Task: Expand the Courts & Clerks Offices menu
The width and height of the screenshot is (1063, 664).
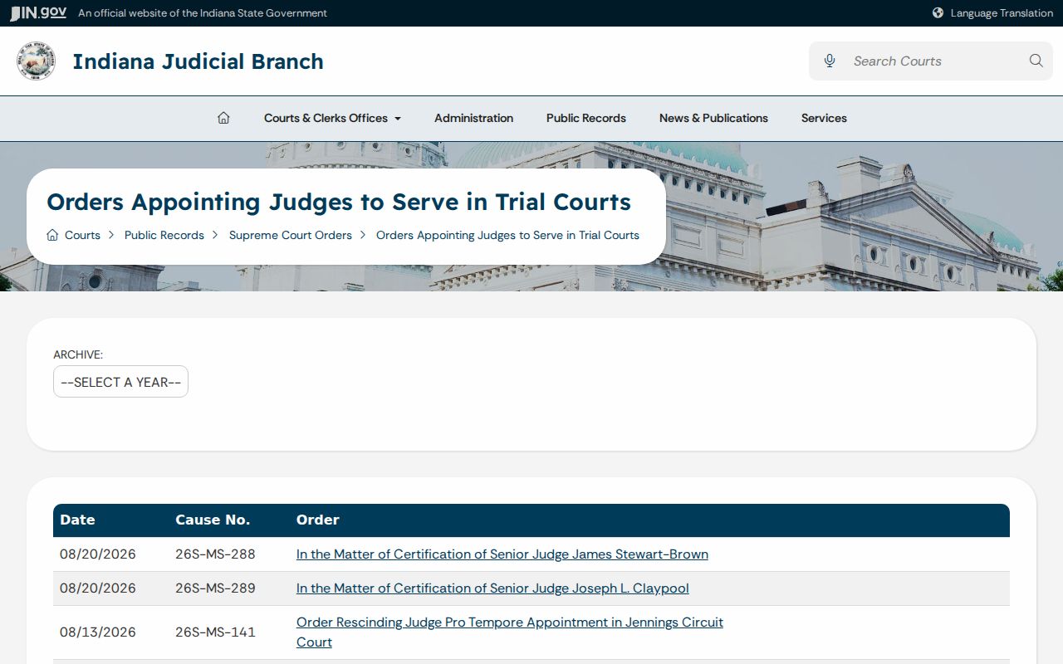Action: [x=332, y=118]
